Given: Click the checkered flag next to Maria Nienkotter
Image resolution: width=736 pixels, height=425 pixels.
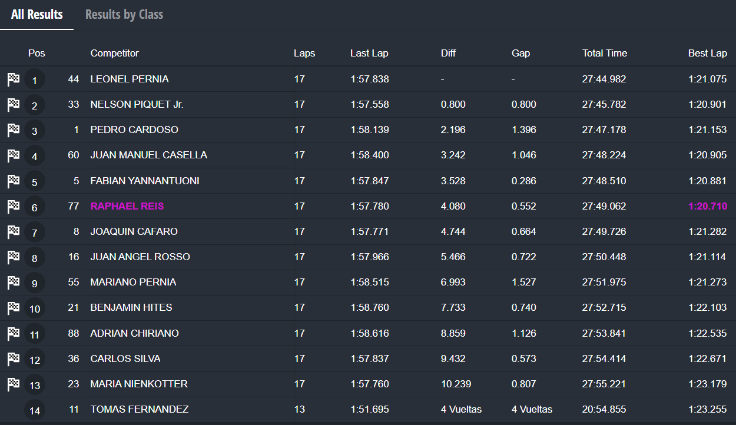Looking at the screenshot, I should tap(14, 384).
